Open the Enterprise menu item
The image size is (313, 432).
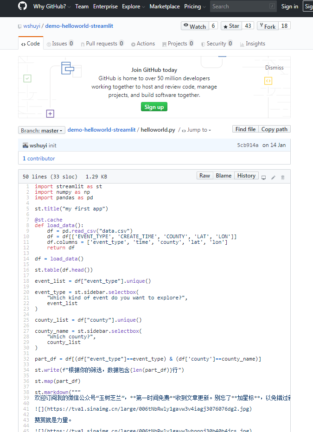pos(105,6)
